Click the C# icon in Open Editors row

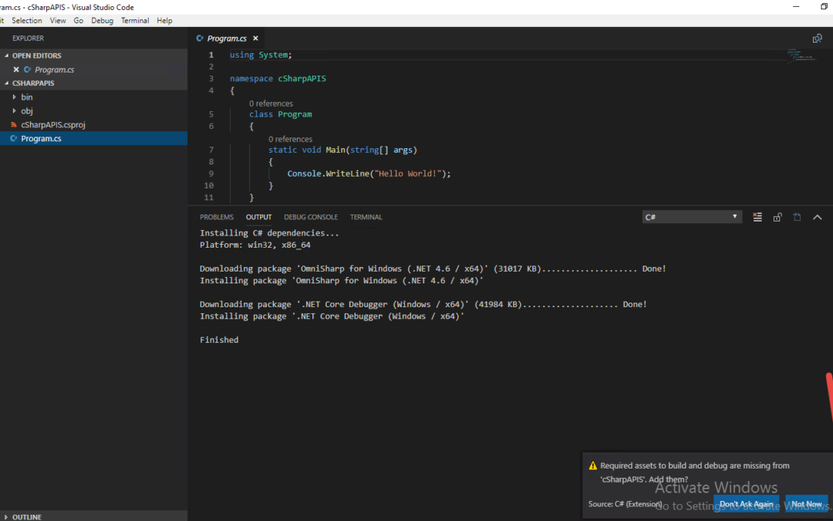(27, 69)
